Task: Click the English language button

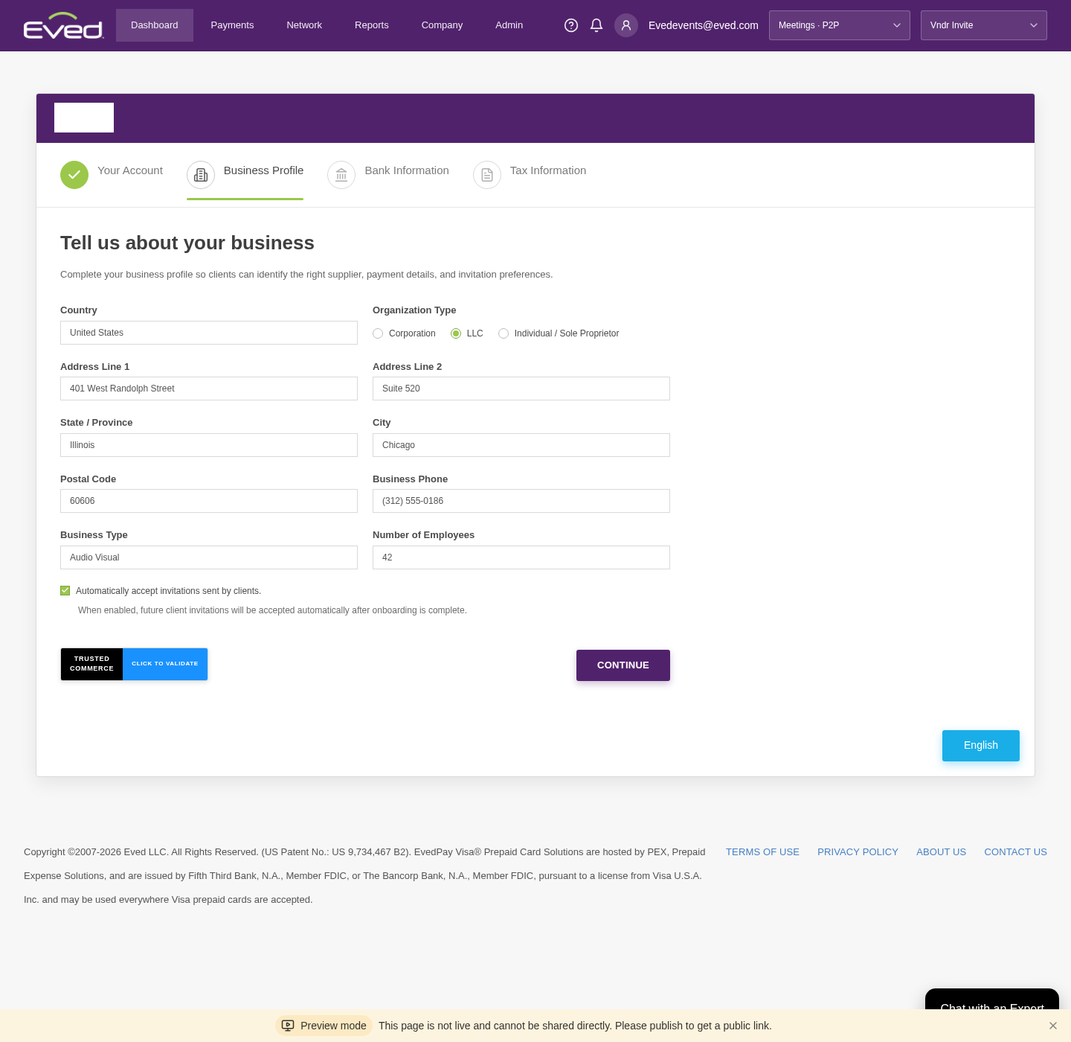Action: [981, 746]
